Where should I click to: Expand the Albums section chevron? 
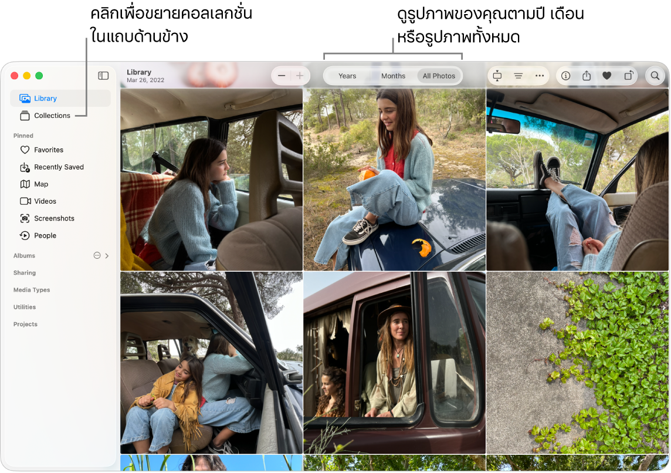(107, 256)
